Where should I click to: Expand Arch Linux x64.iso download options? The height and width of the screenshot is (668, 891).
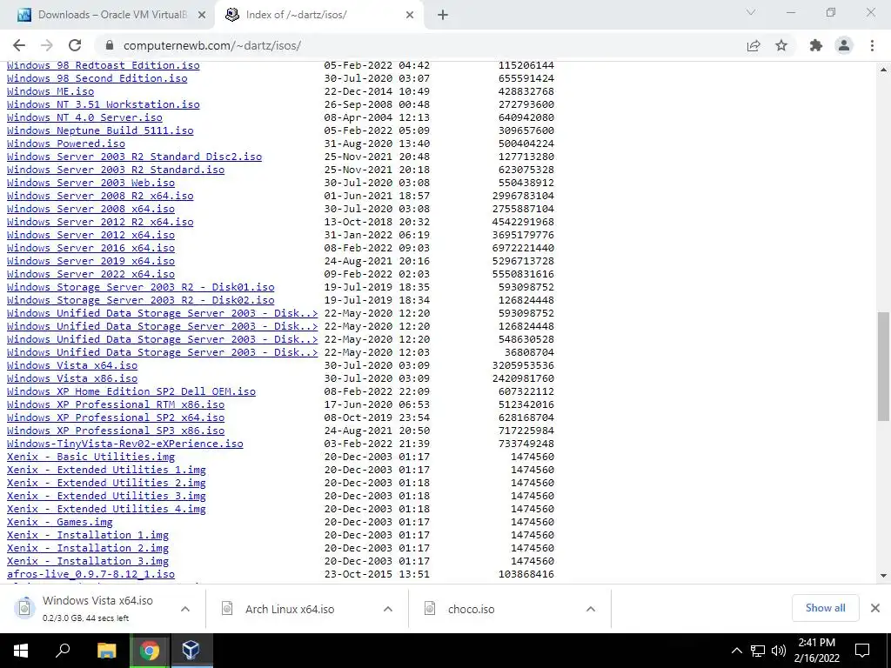click(388, 609)
